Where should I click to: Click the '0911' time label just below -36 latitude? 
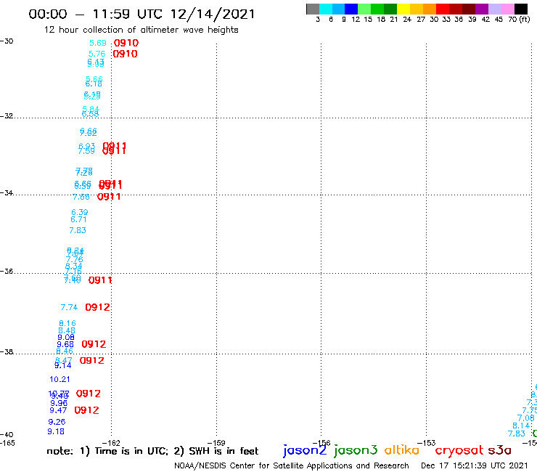click(100, 280)
